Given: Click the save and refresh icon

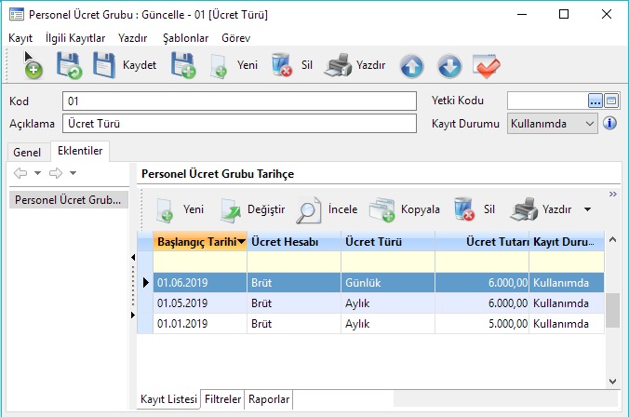Looking at the screenshot, I should pyautogui.click(x=69, y=65).
